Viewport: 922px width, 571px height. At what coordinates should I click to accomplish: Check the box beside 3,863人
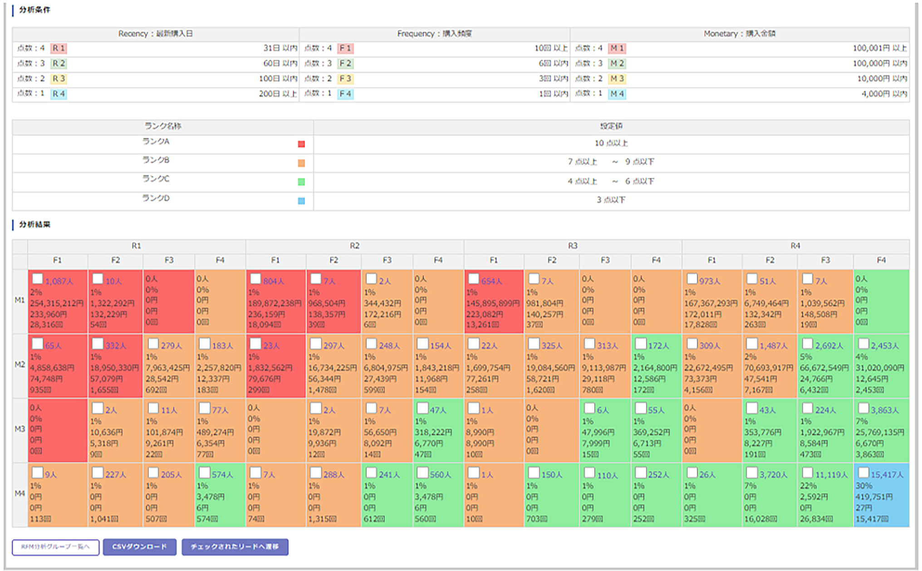click(863, 408)
